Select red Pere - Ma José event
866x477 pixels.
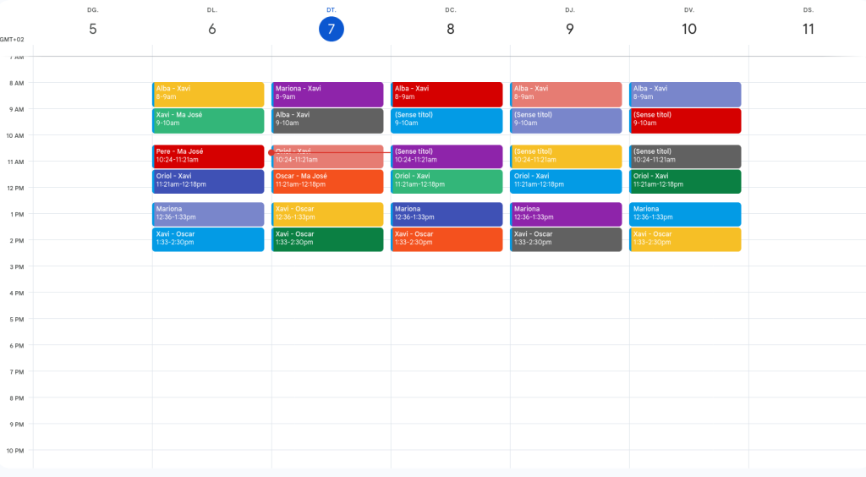pyautogui.click(x=208, y=156)
